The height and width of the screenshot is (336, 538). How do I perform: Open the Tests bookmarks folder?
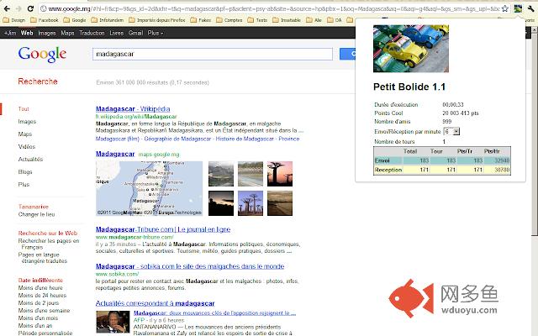coord(257,20)
